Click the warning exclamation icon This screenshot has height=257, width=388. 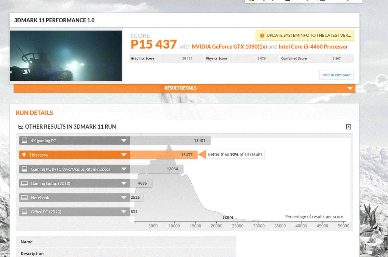click(262, 36)
